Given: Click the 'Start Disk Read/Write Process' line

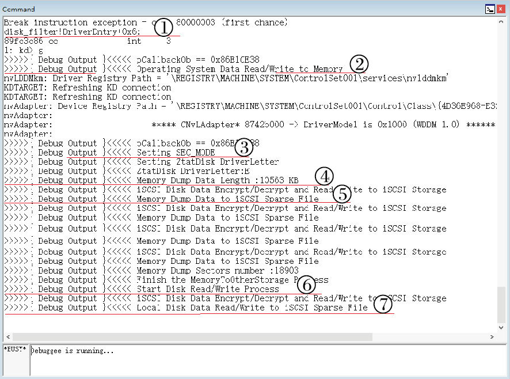Looking at the screenshot, I should (x=207, y=289).
